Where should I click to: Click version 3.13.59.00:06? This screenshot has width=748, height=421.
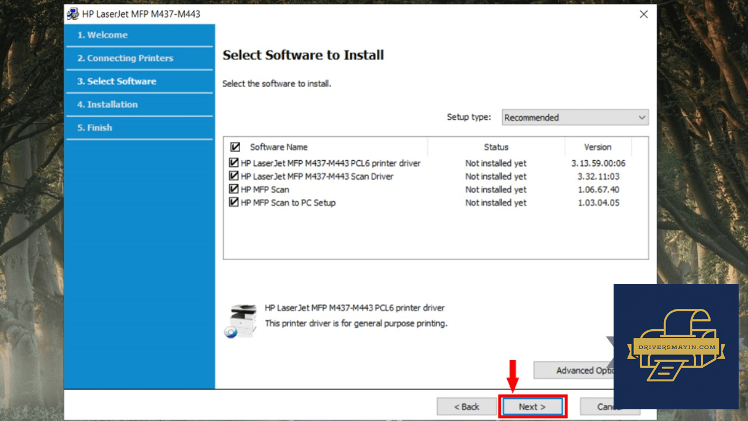point(598,163)
